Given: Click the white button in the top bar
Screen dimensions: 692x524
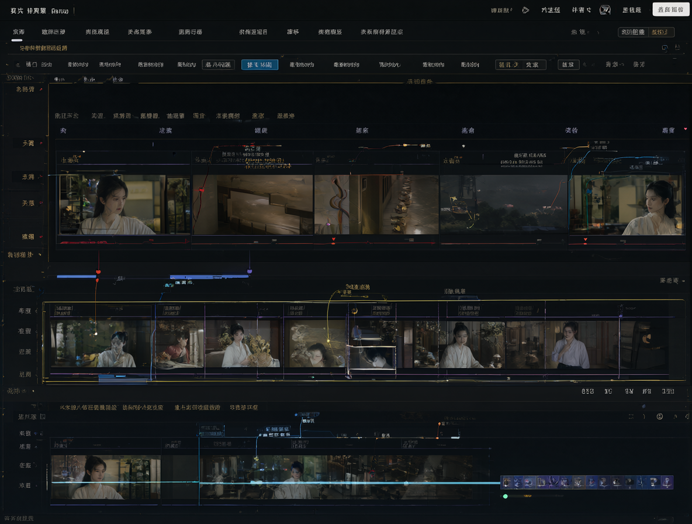Looking at the screenshot, I should coord(670,9).
